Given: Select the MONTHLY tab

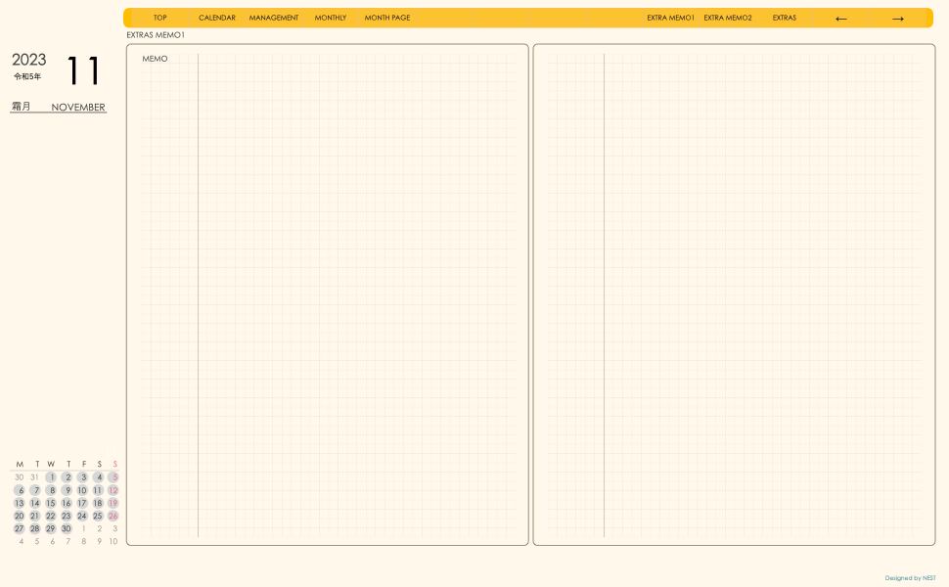Looking at the screenshot, I should point(331,18).
